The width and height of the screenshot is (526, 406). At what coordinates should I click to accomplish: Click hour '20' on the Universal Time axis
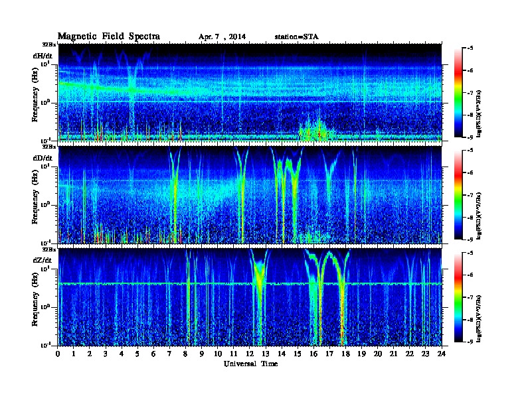coord(377,354)
